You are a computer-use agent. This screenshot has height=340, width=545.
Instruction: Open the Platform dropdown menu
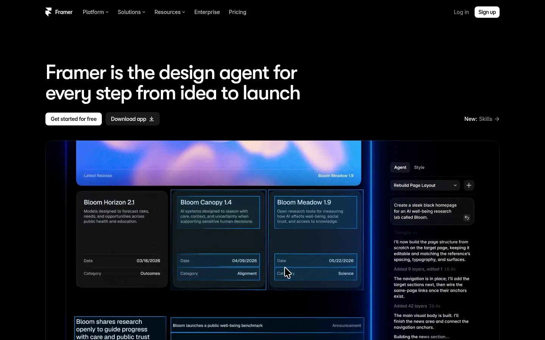point(96,12)
